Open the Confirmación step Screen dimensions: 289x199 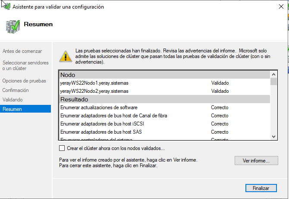point(16,90)
